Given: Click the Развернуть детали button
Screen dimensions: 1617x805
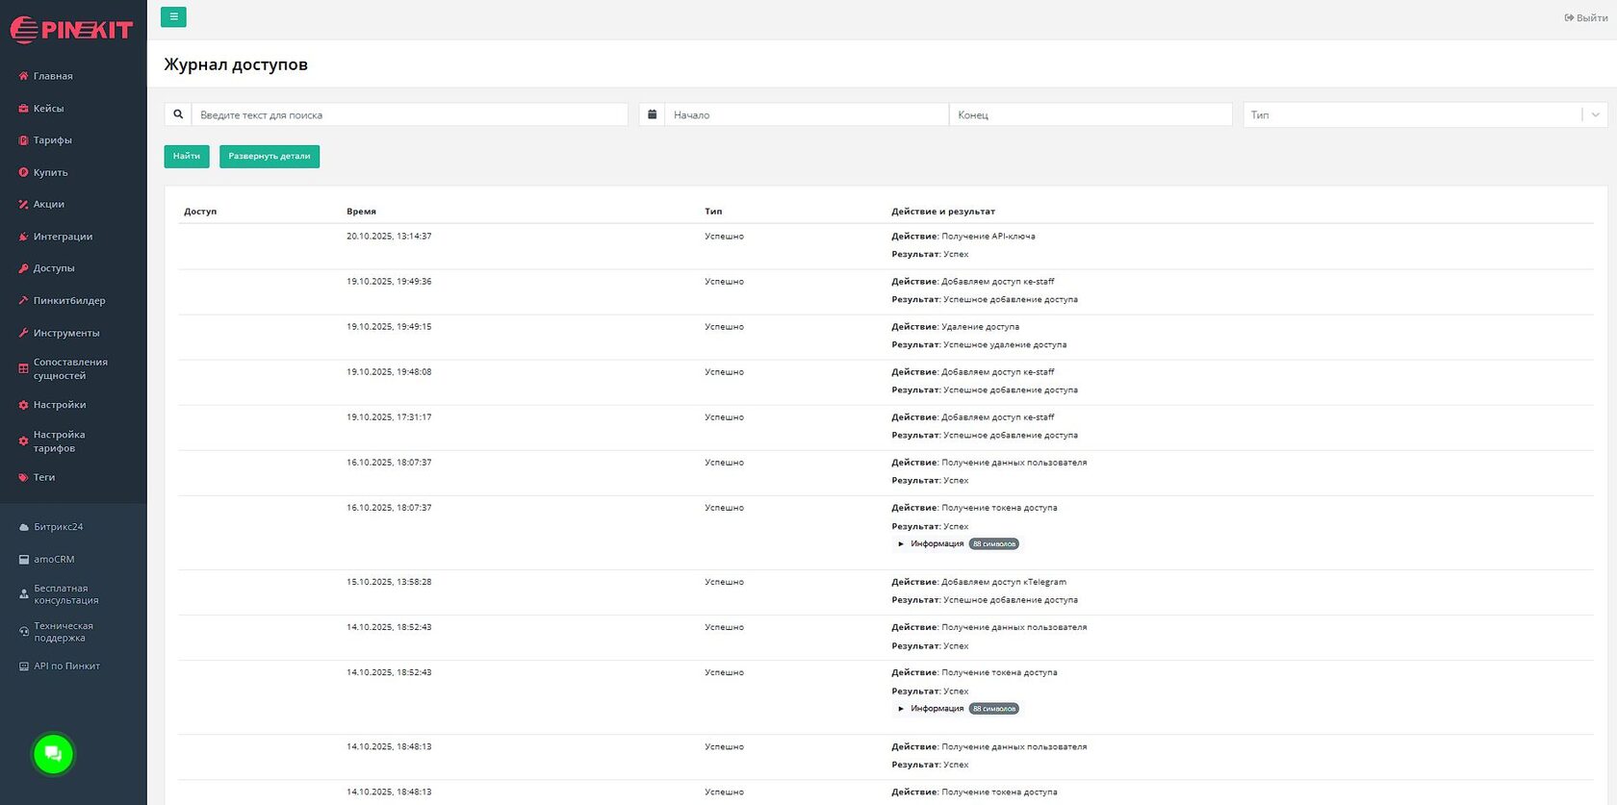Looking at the screenshot, I should tap(269, 157).
